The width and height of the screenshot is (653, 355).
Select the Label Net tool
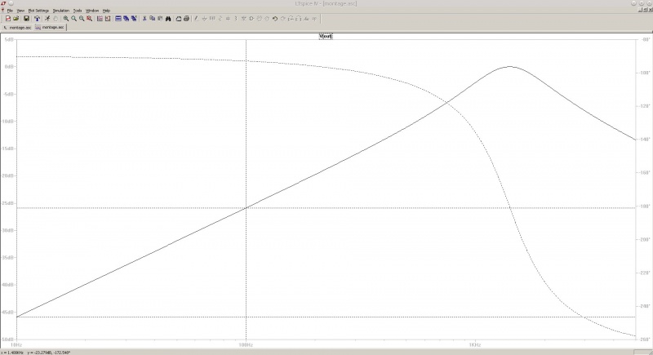[x=212, y=19]
